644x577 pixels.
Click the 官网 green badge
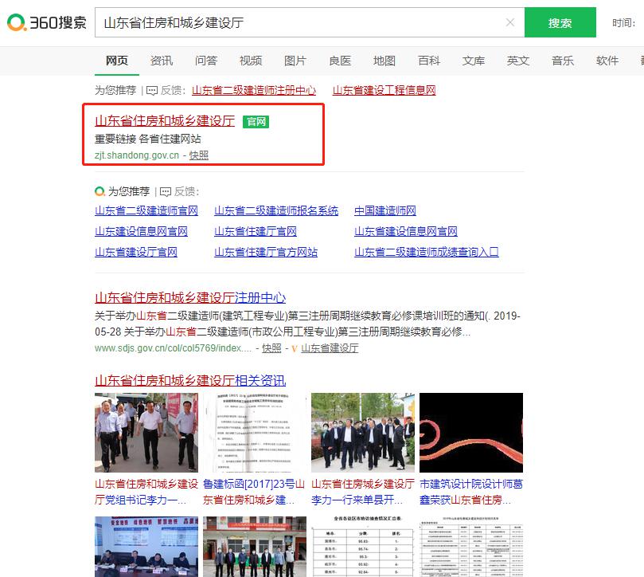coord(256,122)
